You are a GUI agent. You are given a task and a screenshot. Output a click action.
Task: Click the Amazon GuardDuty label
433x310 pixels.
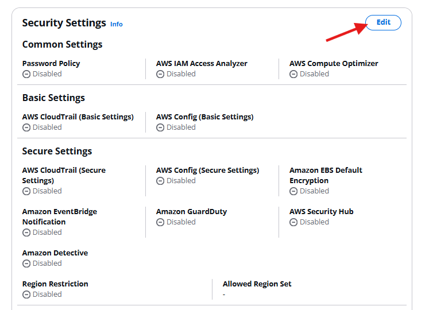[x=191, y=211]
